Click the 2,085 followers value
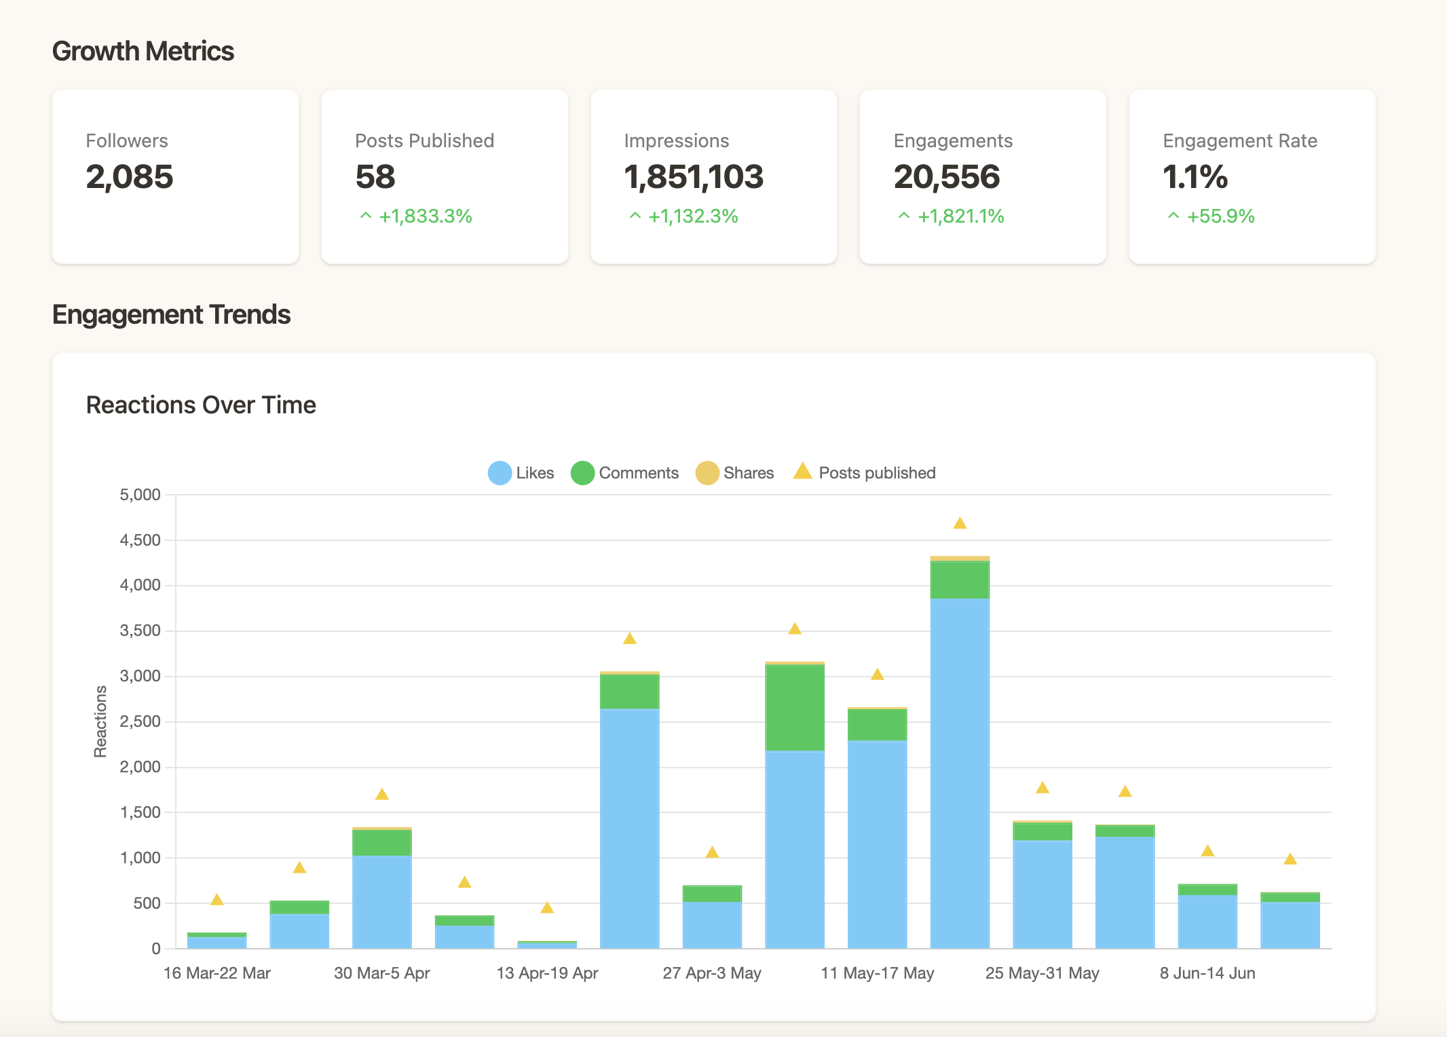Screen dimensions: 1447x1037 tap(130, 177)
